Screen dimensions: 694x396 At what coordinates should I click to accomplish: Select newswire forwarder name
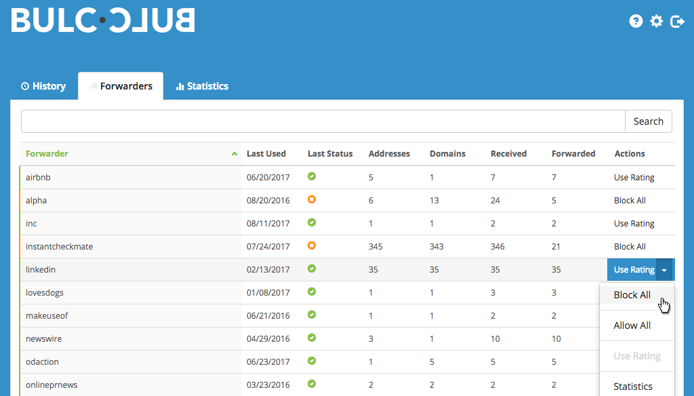[x=43, y=339]
